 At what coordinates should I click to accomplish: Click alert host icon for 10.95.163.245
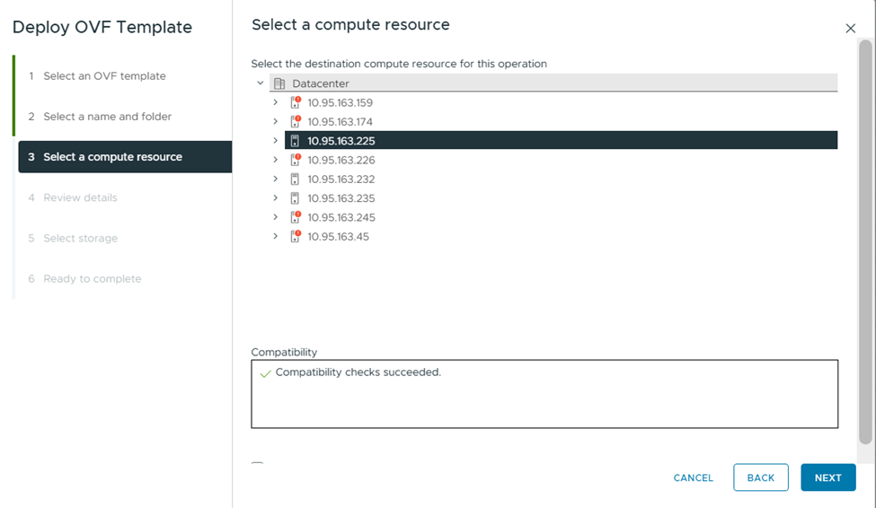[x=295, y=217]
